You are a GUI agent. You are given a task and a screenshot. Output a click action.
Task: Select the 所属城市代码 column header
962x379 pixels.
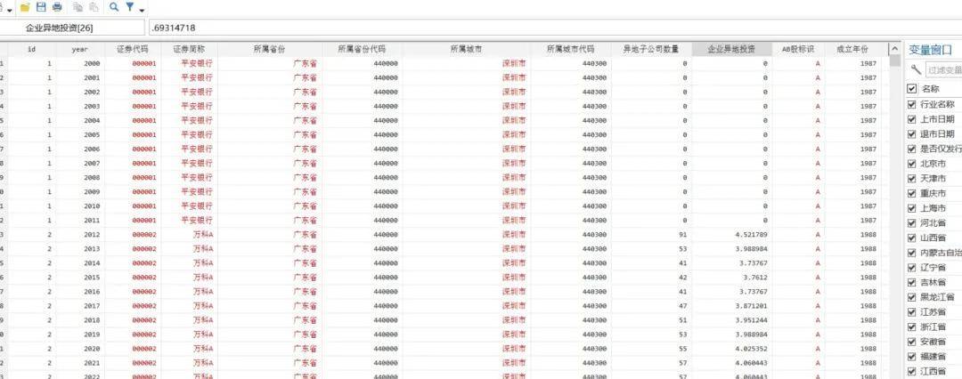coord(571,49)
